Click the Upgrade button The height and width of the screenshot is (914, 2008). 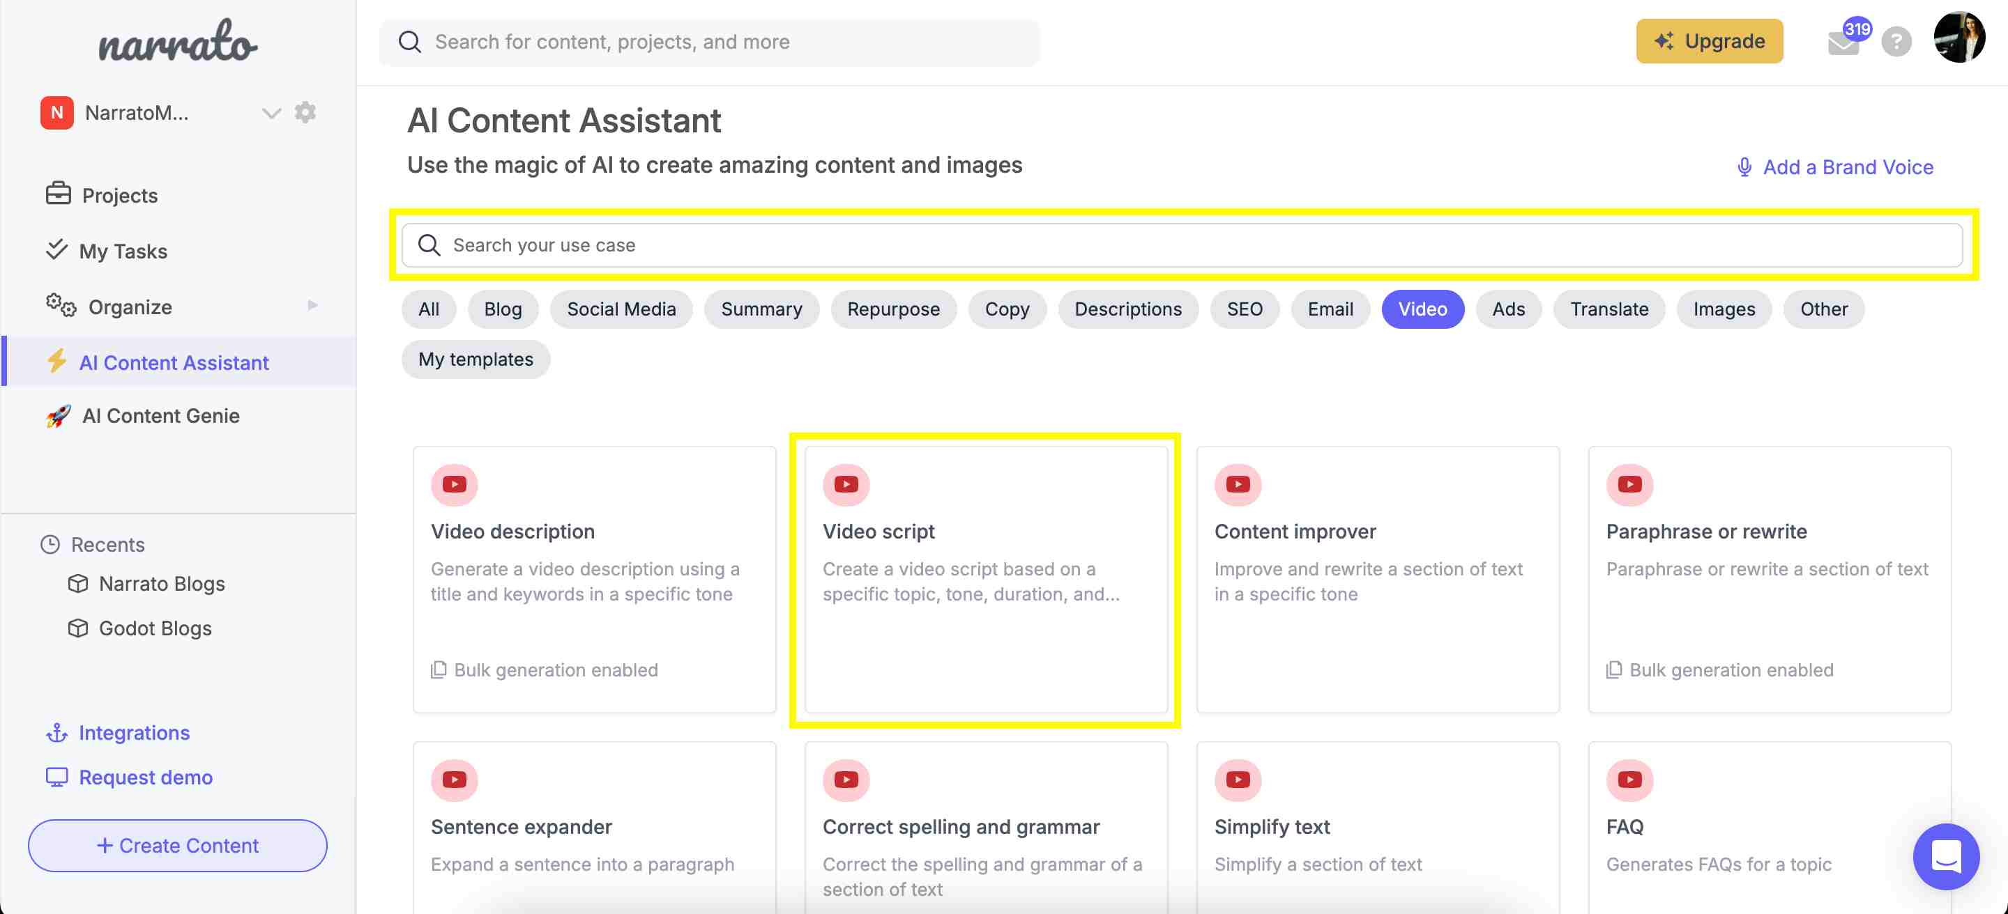(x=1710, y=41)
